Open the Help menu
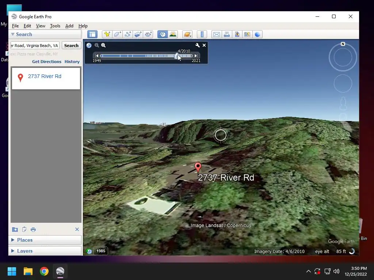 pyautogui.click(x=83, y=26)
